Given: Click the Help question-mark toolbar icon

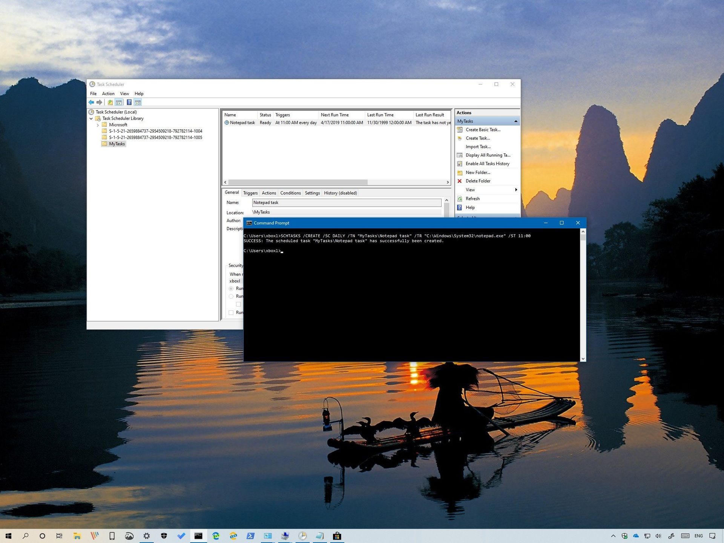Looking at the screenshot, I should [129, 102].
